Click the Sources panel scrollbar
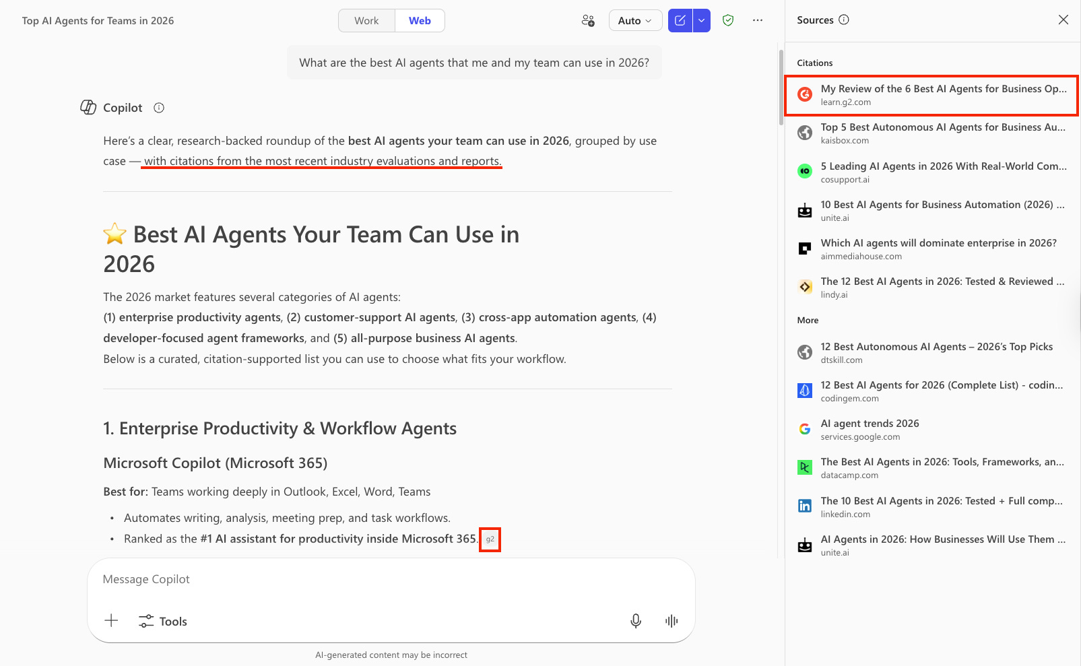This screenshot has width=1081, height=666. click(x=781, y=87)
